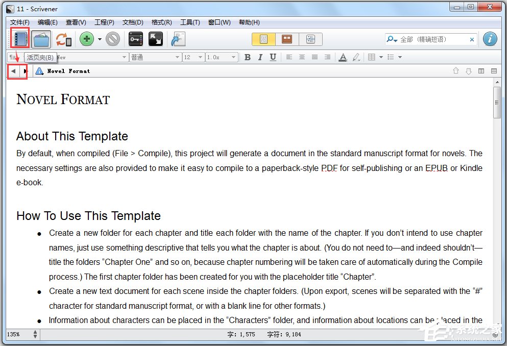Open the Collections folder icon
The image size is (507, 346).
[x=41, y=39]
